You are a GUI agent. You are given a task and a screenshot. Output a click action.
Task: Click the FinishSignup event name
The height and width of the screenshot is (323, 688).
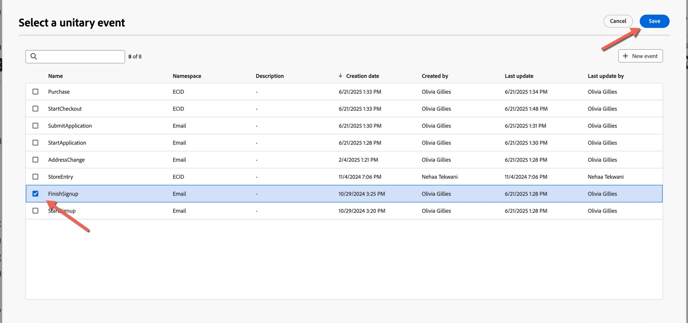(x=63, y=194)
